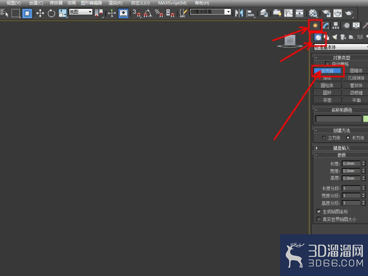Open the Schematic View
The height and width of the screenshot is (276, 368).
[x=299, y=13]
